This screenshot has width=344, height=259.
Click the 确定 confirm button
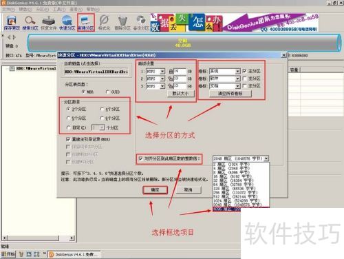tap(155, 190)
